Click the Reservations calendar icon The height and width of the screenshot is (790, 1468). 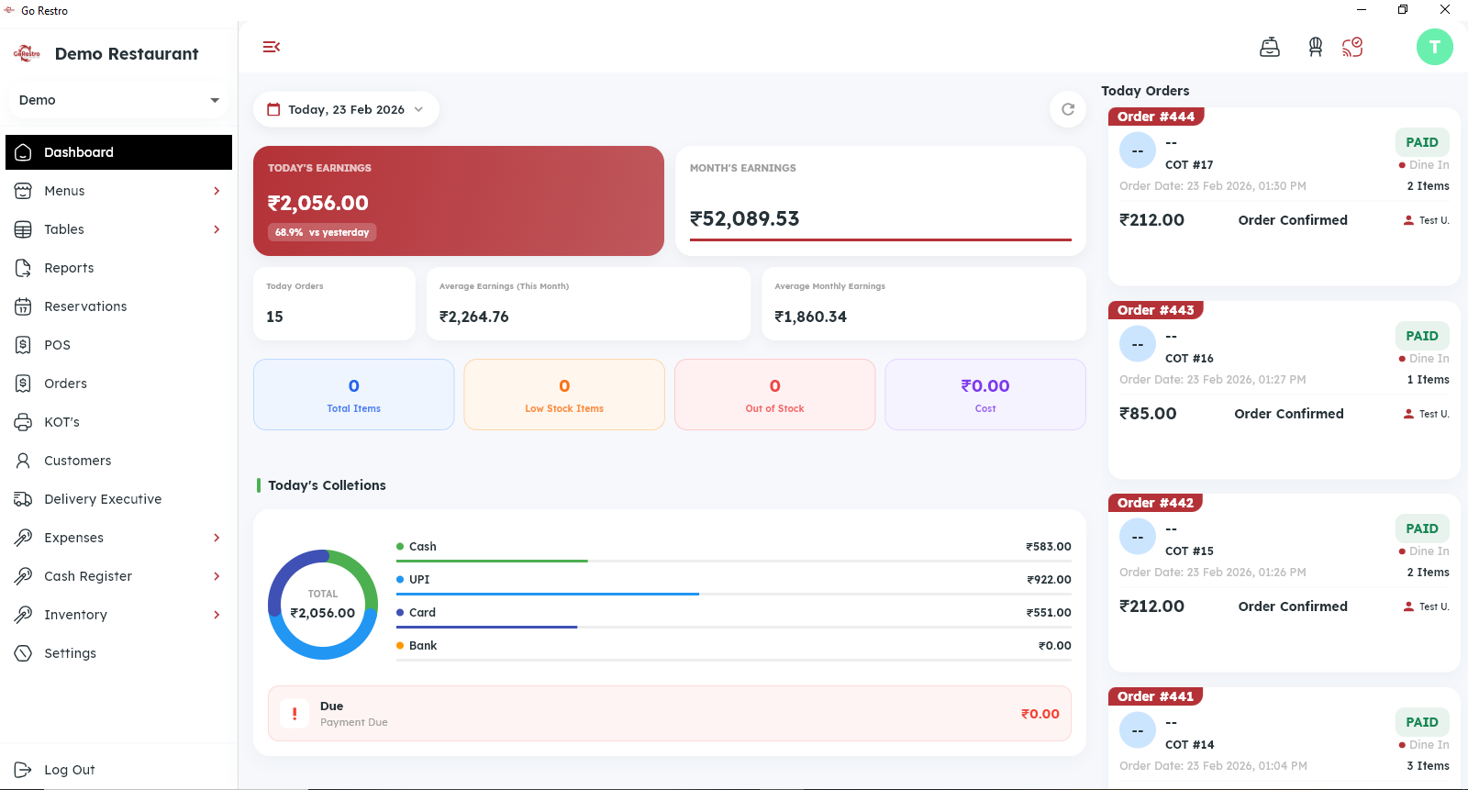(x=24, y=306)
